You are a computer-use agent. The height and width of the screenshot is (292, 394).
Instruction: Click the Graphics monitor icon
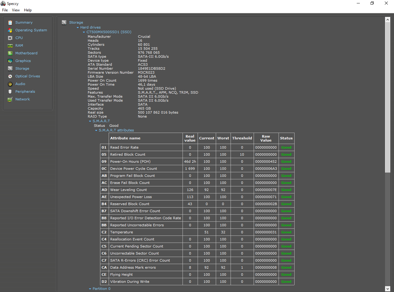[x=10, y=61]
